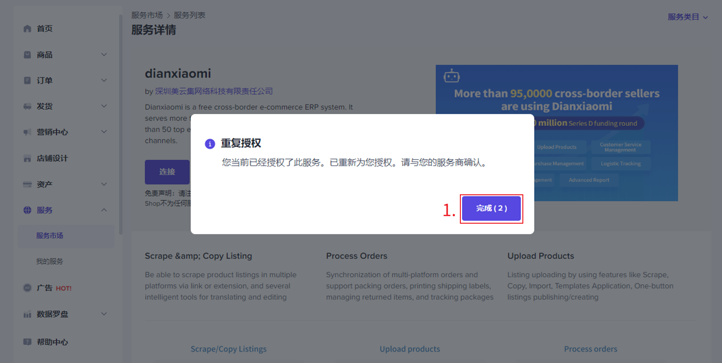The width and height of the screenshot is (722, 363).
Task: Click the dianxiaomi service title
Action: pyautogui.click(x=178, y=74)
